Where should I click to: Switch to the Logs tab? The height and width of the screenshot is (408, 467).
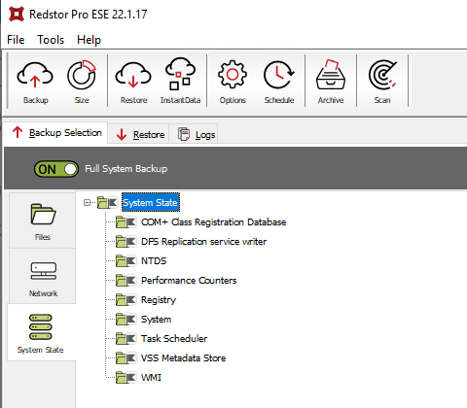coord(194,134)
